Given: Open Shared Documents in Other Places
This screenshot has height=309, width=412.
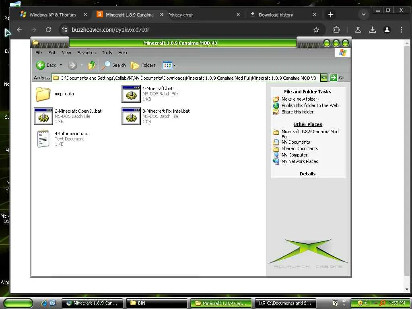Looking at the screenshot, I should 300,148.
